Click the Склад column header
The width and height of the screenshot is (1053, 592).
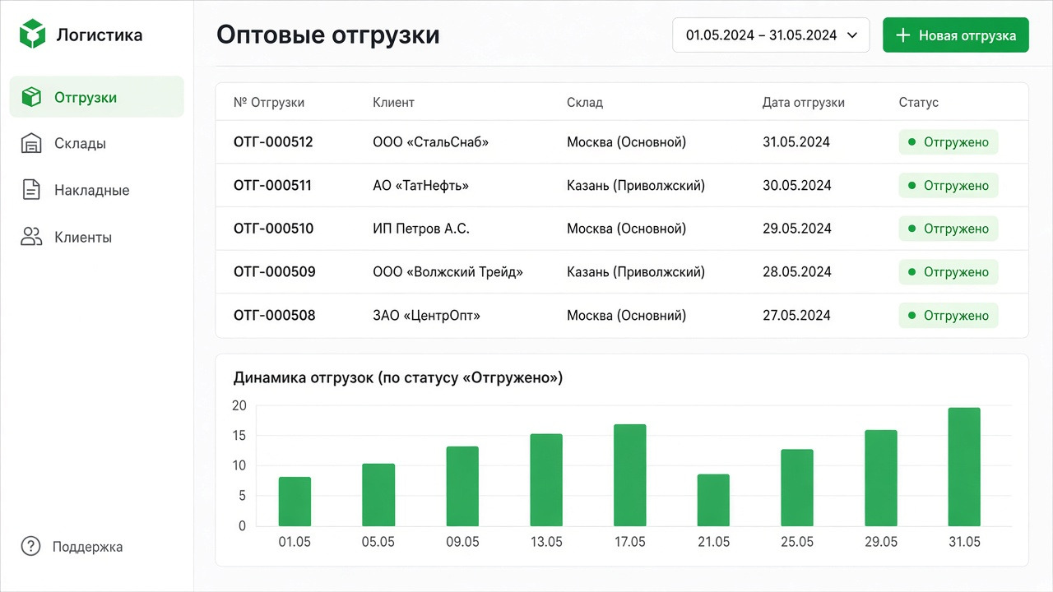(x=585, y=103)
